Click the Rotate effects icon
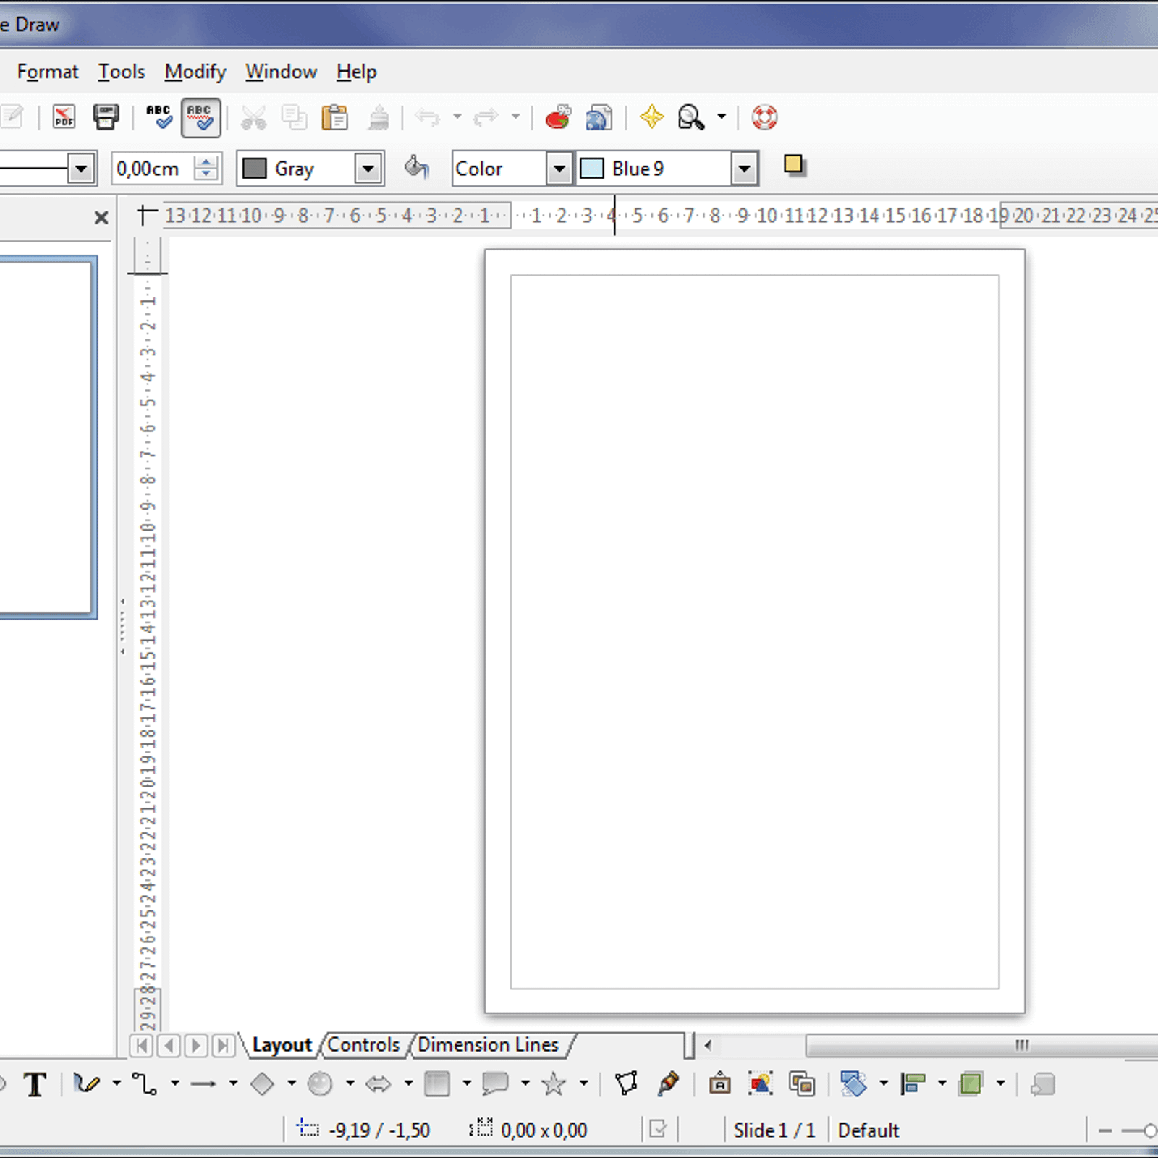 854,1084
